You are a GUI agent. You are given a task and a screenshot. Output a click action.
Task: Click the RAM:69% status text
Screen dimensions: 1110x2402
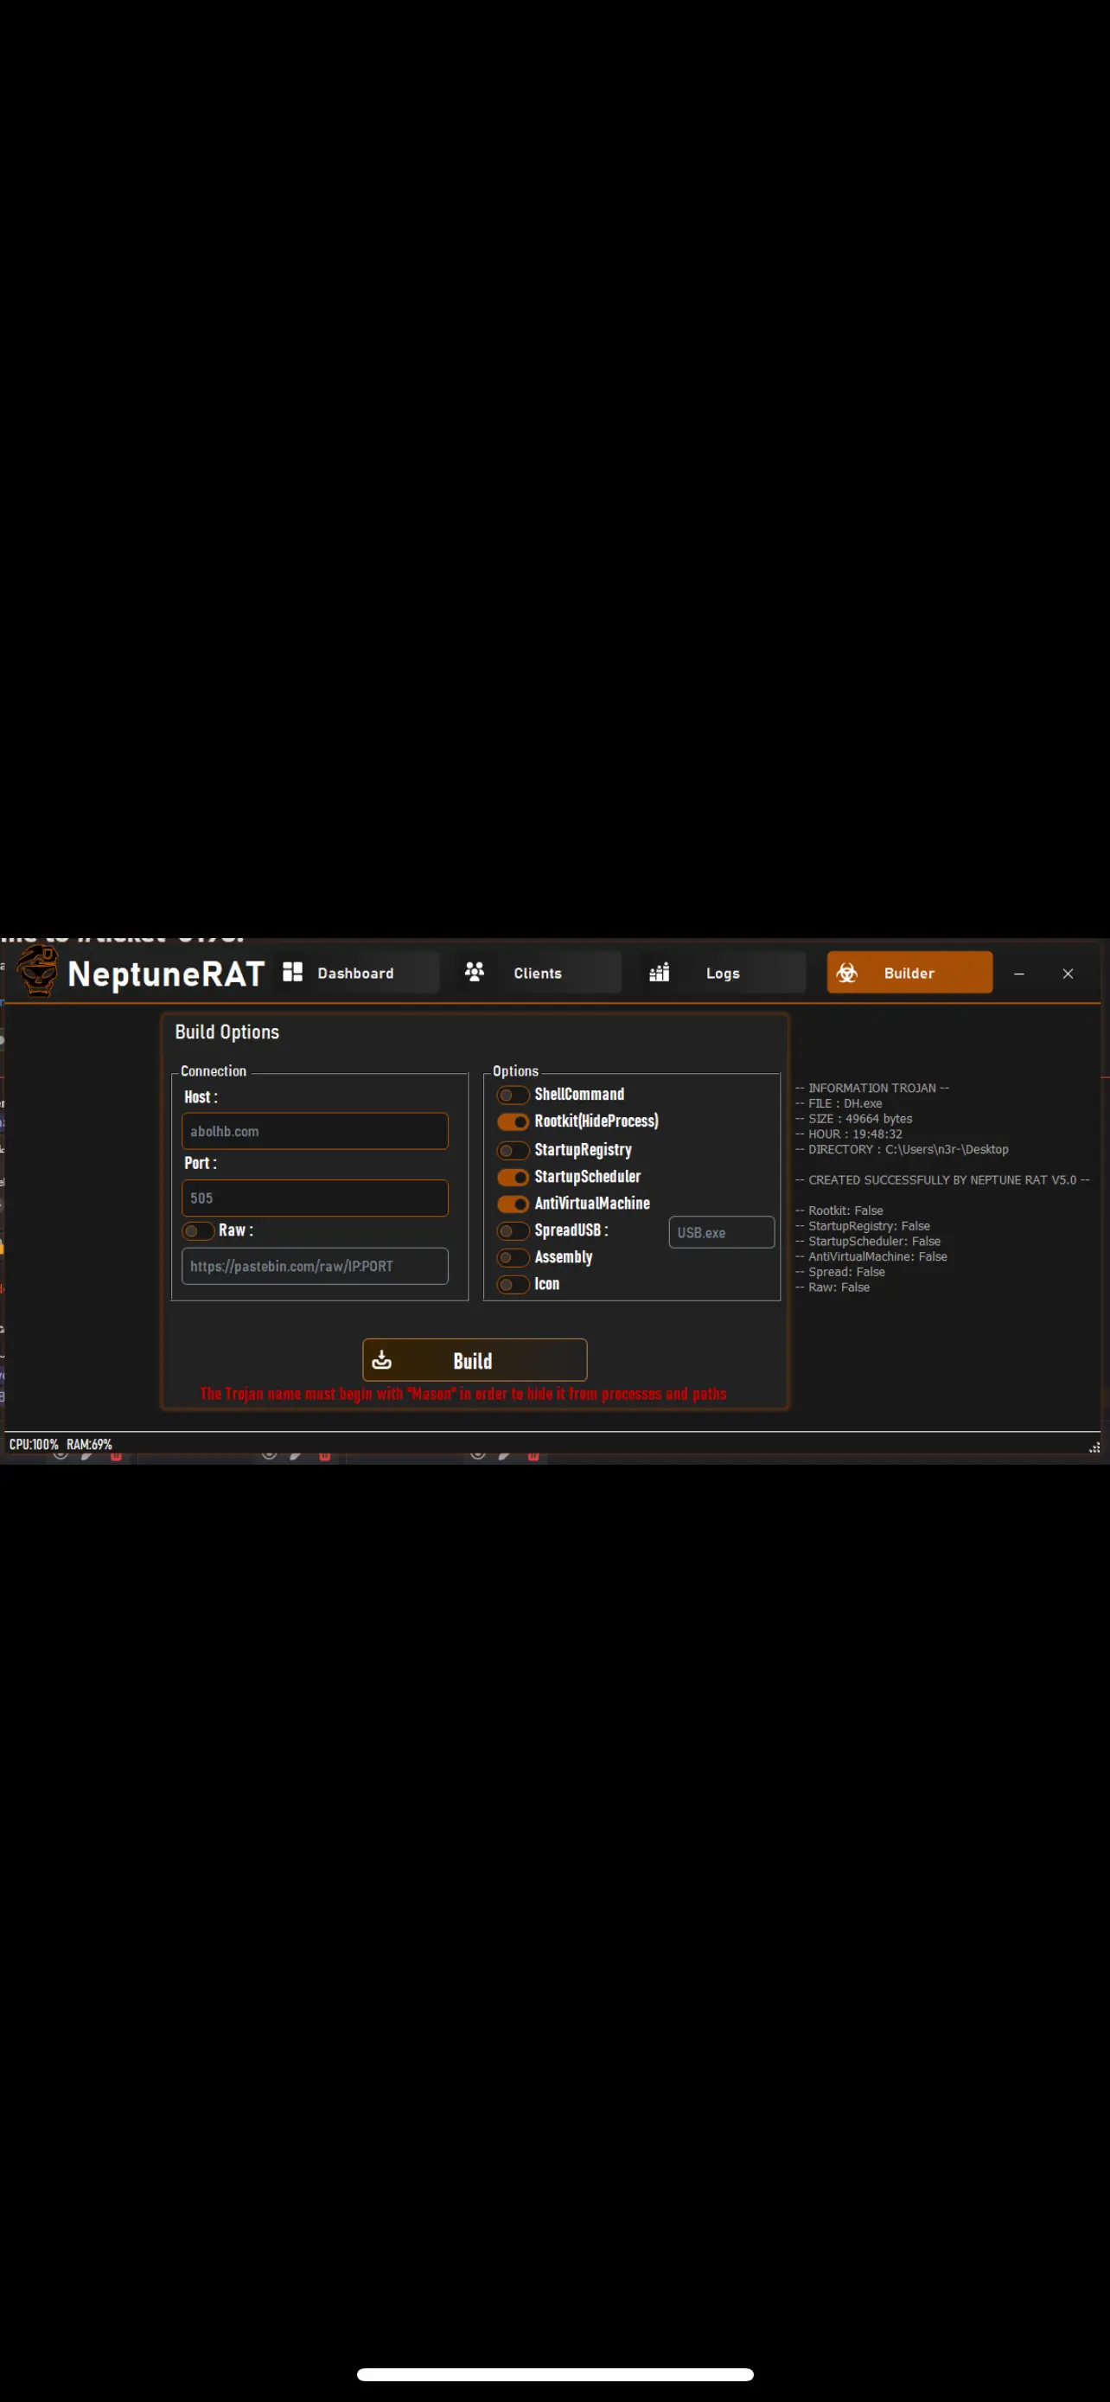coord(89,1444)
